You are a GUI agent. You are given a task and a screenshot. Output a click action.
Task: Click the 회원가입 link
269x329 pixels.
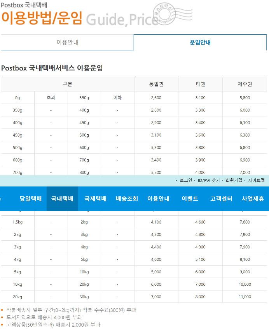pos(234,180)
